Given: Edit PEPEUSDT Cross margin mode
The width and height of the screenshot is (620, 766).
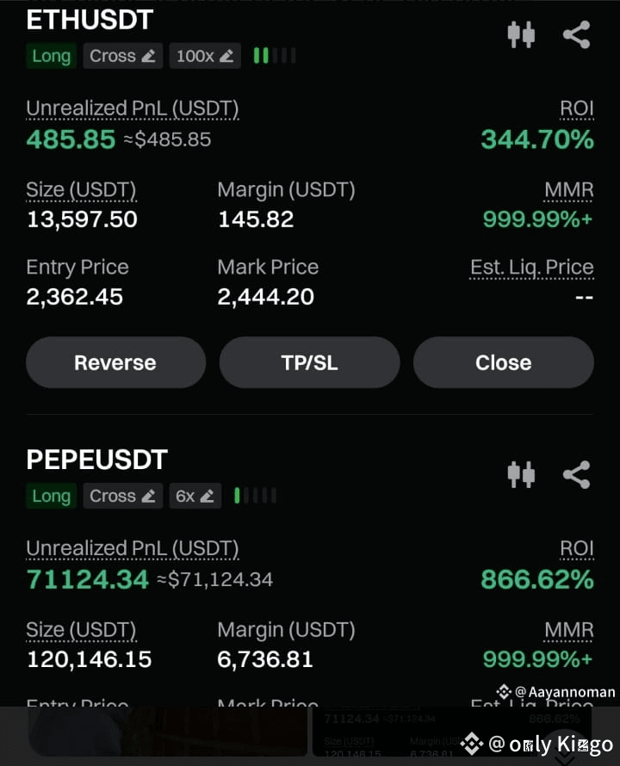Looking at the screenshot, I should (x=123, y=497).
